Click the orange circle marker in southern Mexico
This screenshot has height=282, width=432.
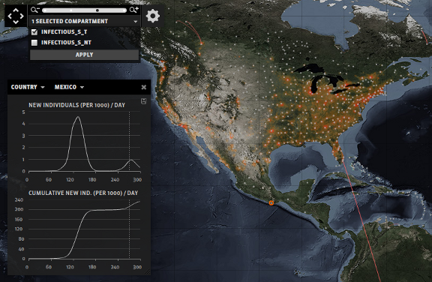[x=271, y=203]
